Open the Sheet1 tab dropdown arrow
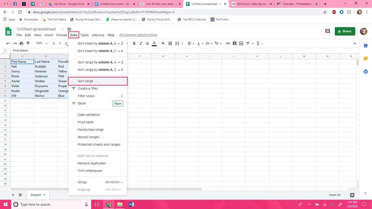The image size is (372, 209). click(x=44, y=195)
